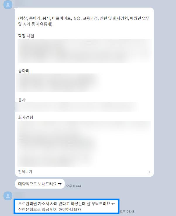Screen dimensions: 176x216
Task: Open profile avatar beside the 03:45 message
Action: pos(8,196)
